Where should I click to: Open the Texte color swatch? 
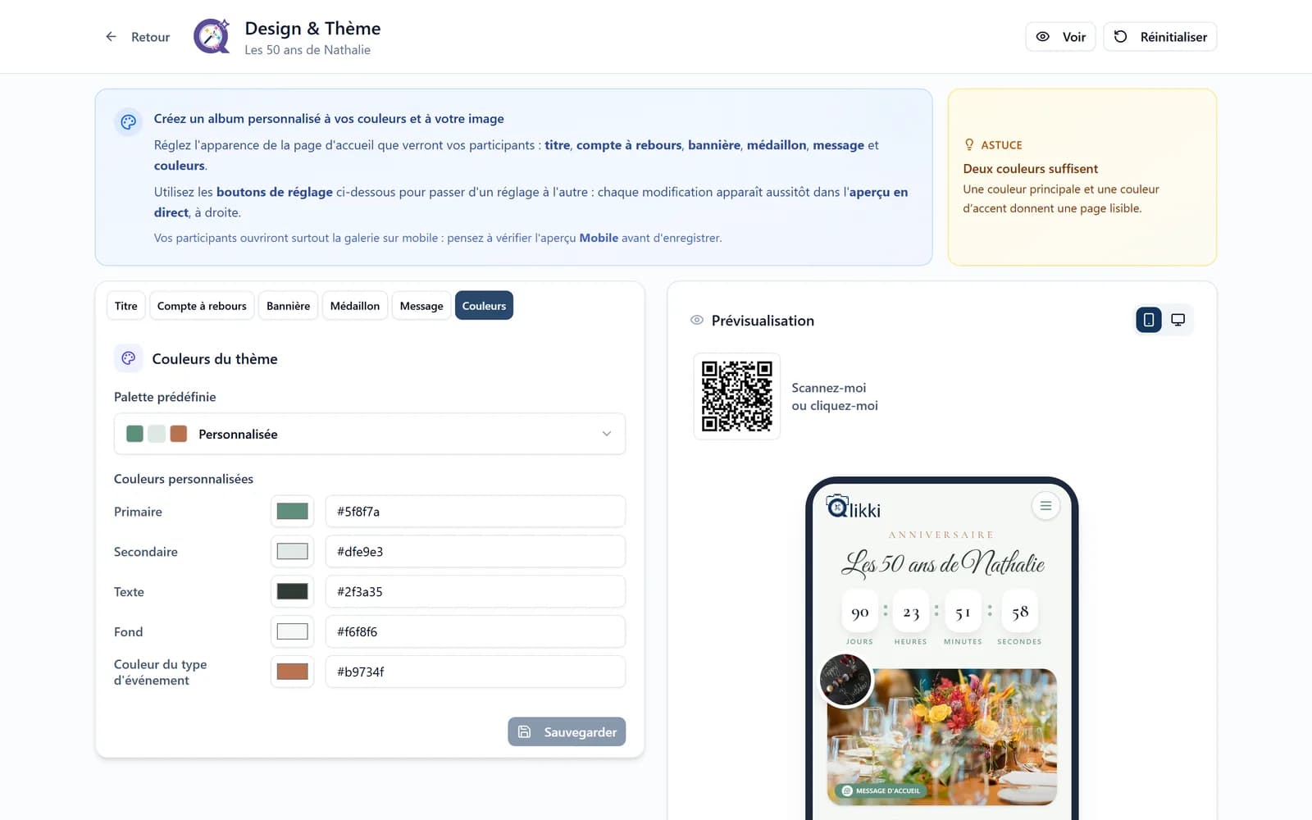pos(293,592)
